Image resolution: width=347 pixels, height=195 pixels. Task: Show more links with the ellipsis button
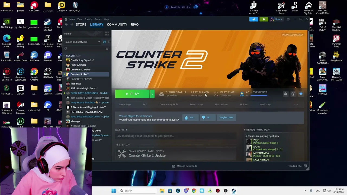296,105
